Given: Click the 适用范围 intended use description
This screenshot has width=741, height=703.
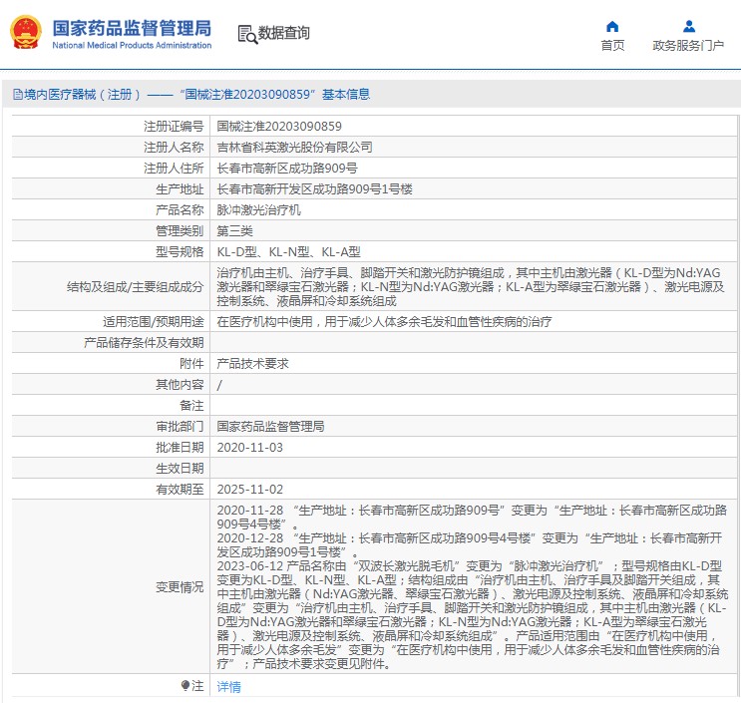Looking at the screenshot, I should [384, 322].
